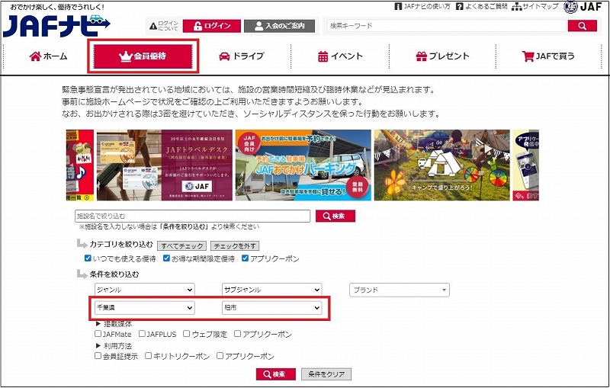This screenshot has width=610, height=388.
Task: Open the ドライブ tab
Action: coord(241,56)
